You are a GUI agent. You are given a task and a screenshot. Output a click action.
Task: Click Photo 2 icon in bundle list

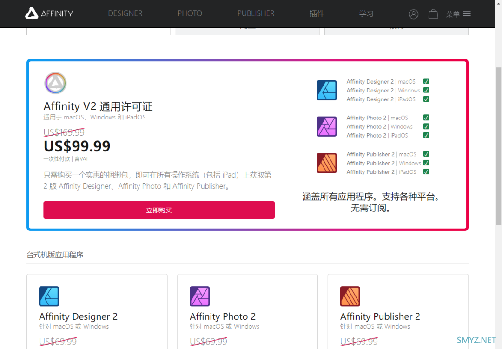click(x=327, y=126)
